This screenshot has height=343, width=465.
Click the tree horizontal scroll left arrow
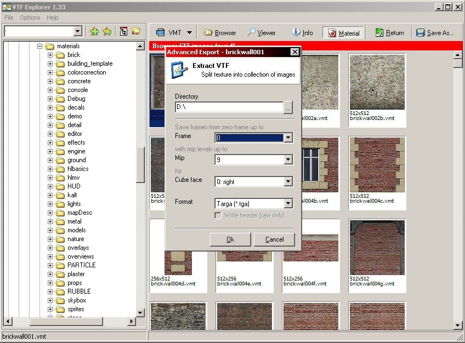[x=8, y=321]
